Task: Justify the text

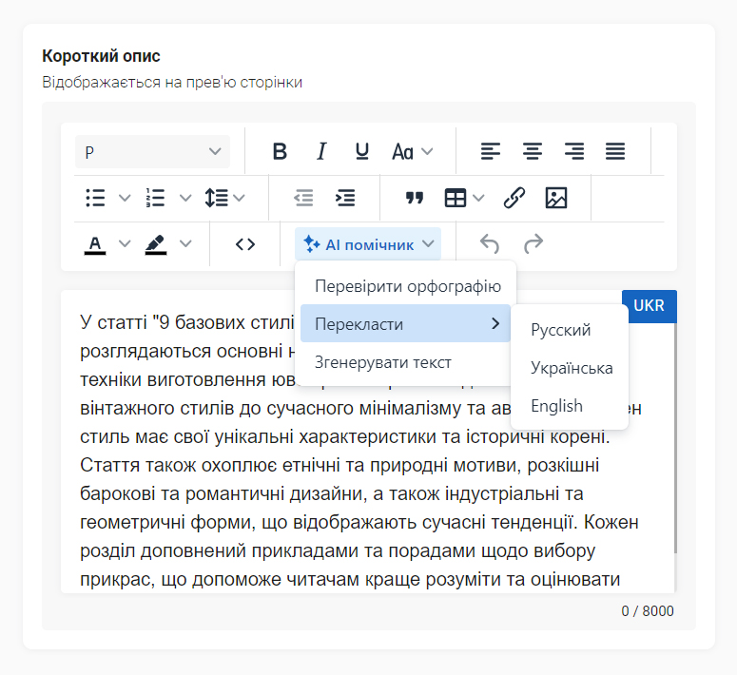Action: coord(615,151)
